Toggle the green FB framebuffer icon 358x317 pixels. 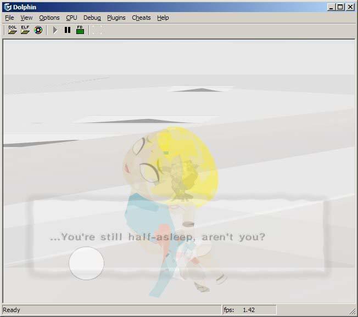point(80,30)
